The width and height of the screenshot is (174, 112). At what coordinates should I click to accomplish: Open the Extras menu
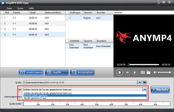(x=20, y=8)
